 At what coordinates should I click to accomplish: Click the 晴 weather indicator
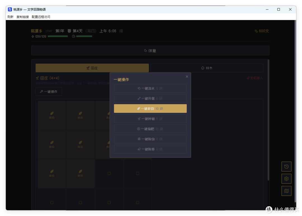point(121,31)
